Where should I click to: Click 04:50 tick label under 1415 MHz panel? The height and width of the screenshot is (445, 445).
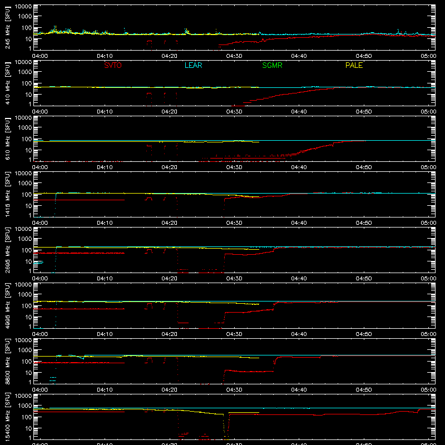coord(364,223)
